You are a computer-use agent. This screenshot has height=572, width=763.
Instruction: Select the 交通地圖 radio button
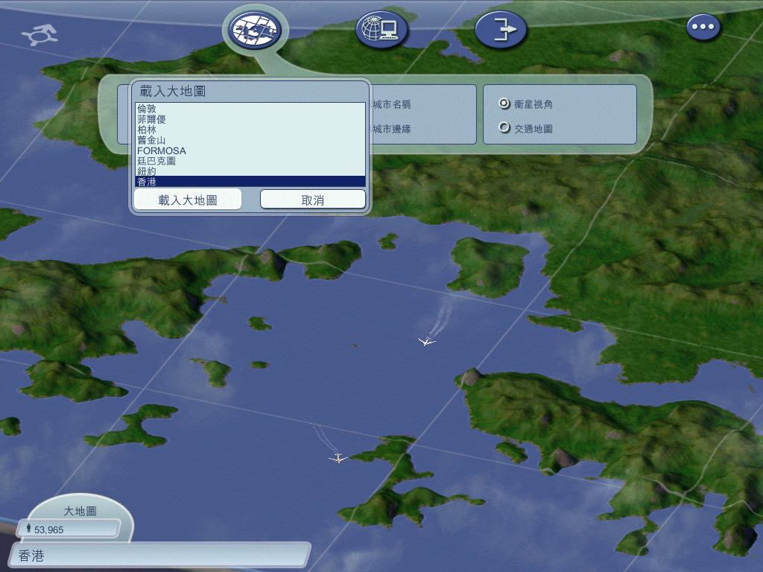(504, 127)
